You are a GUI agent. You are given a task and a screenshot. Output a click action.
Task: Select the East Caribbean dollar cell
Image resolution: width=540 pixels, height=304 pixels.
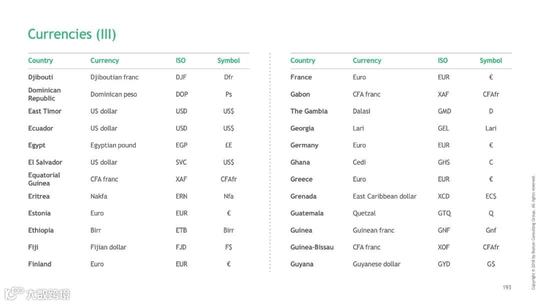[x=384, y=196]
